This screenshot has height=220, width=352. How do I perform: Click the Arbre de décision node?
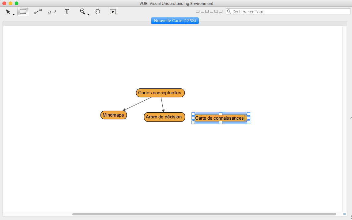pyautogui.click(x=164, y=117)
